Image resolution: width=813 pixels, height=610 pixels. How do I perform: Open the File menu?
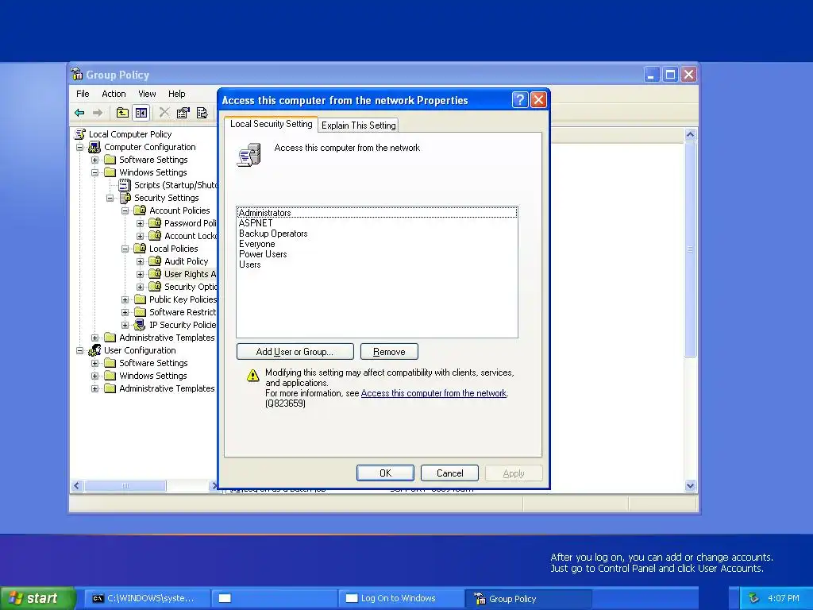(83, 94)
